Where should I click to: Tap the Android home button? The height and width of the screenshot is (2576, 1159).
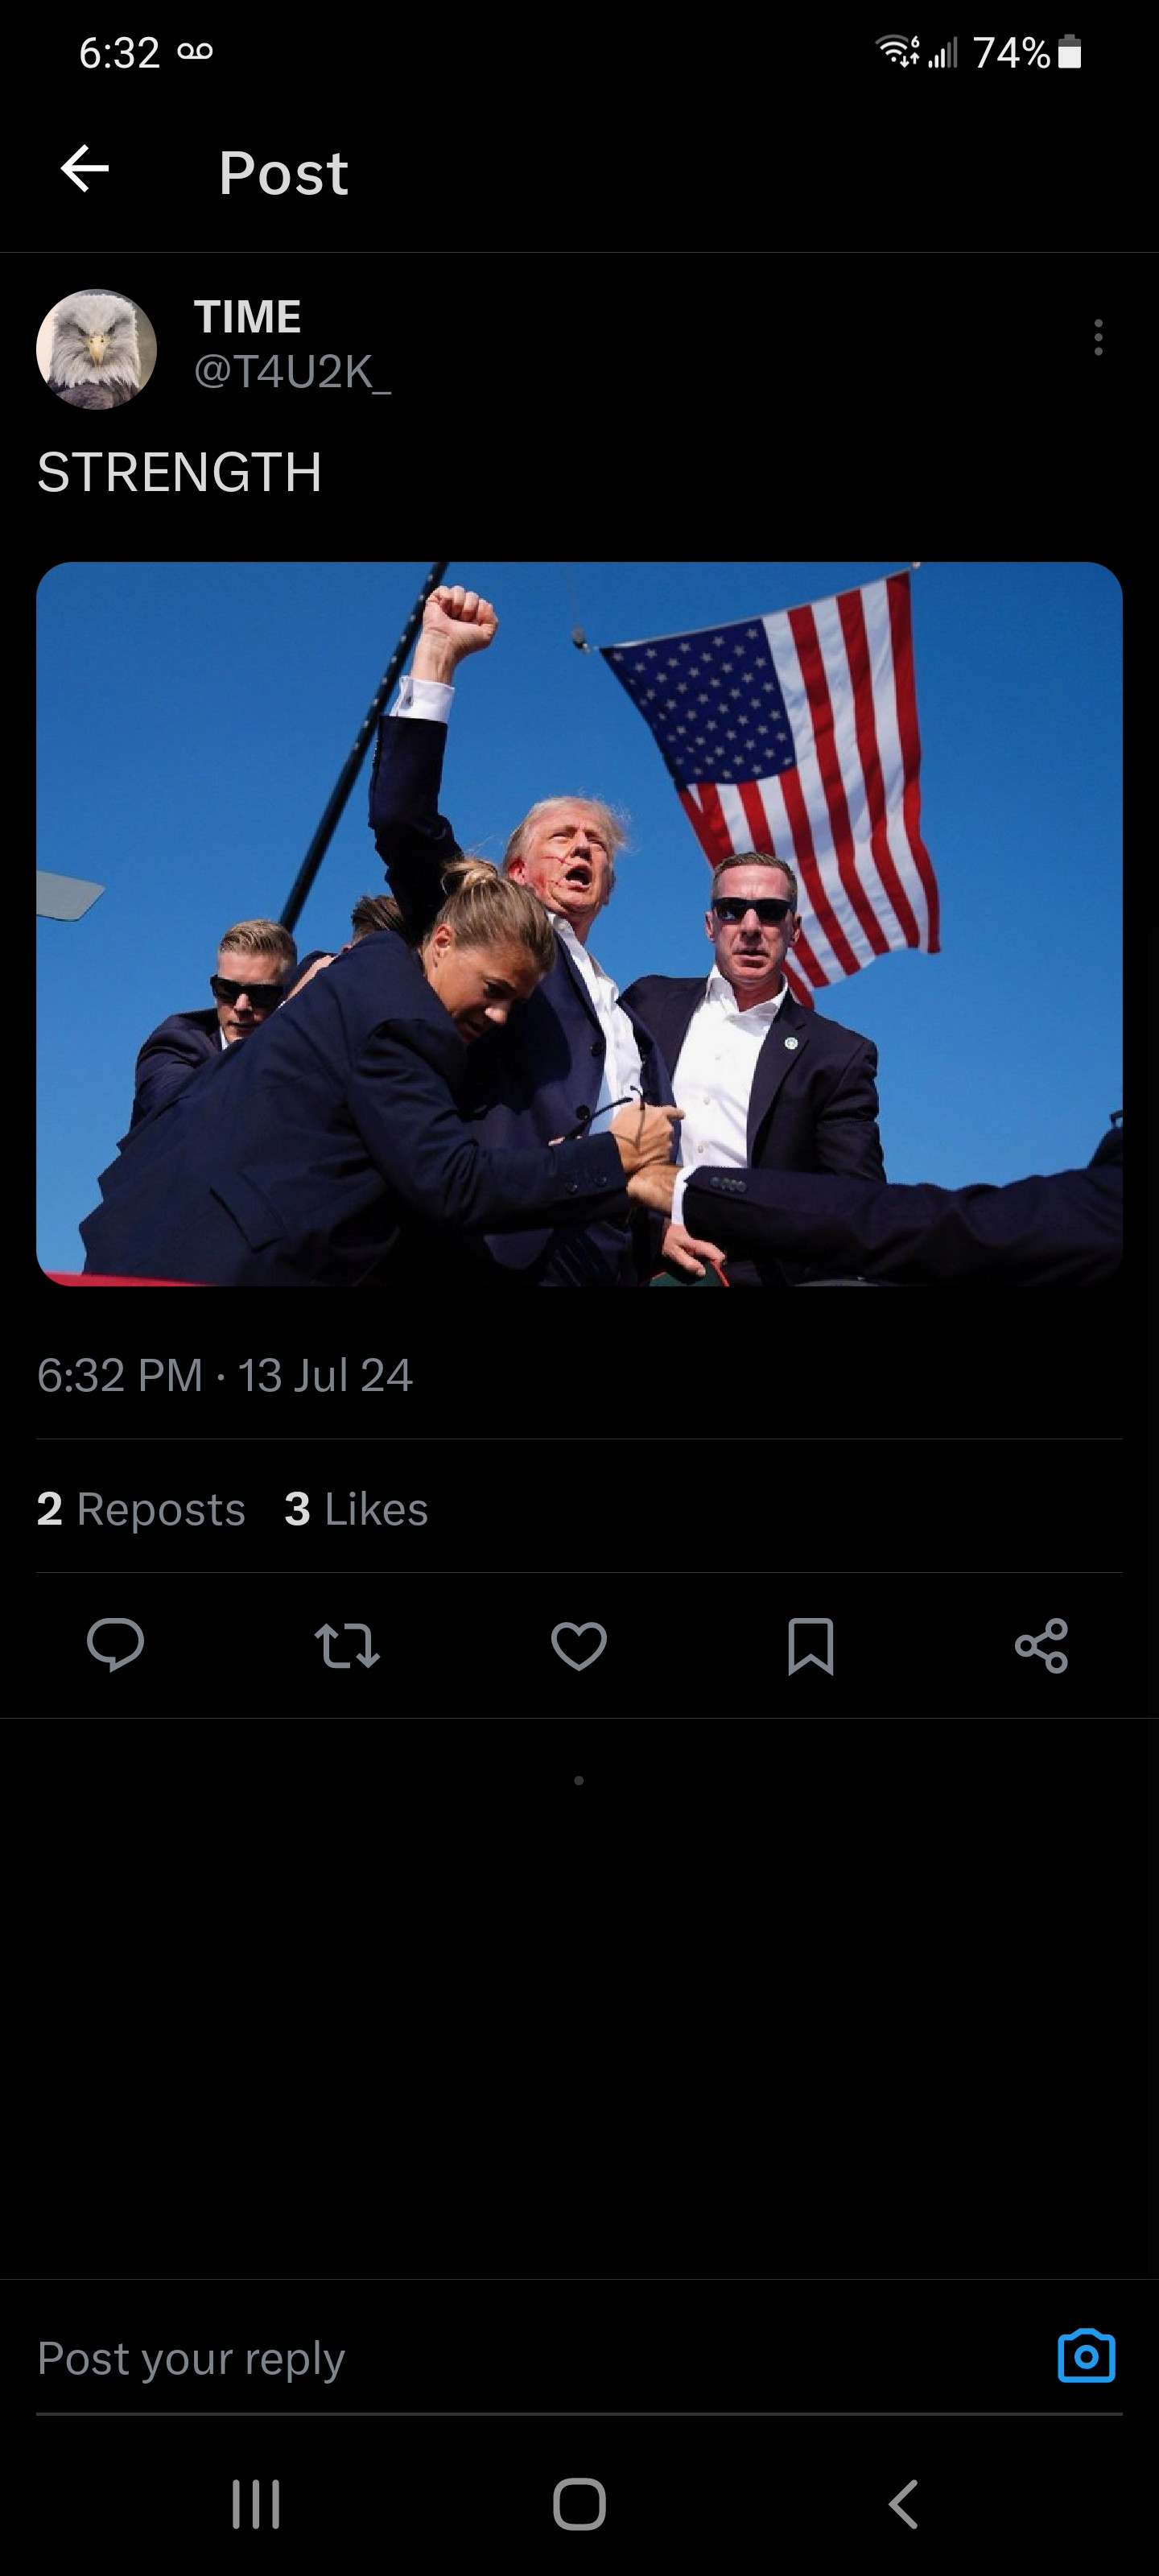[x=580, y=2504]
